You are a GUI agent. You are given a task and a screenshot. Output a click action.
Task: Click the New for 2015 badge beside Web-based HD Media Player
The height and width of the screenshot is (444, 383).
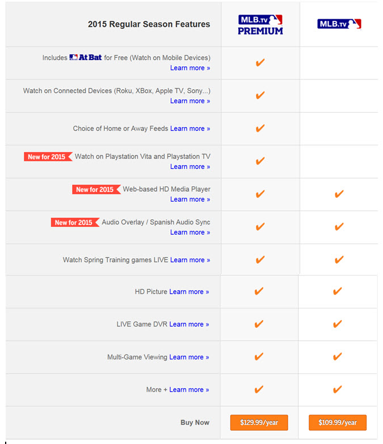[x=96, y=189]
